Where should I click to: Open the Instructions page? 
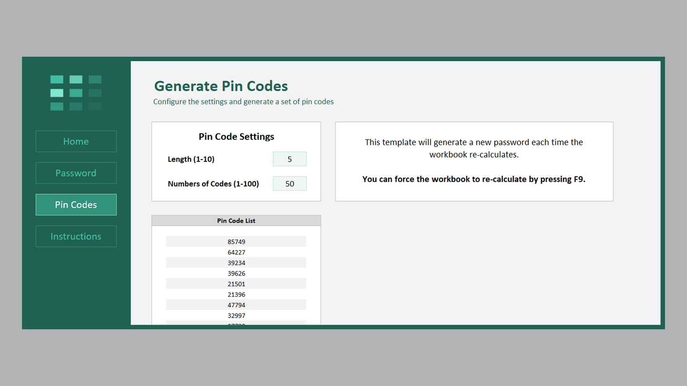click(x=76, y=236)
